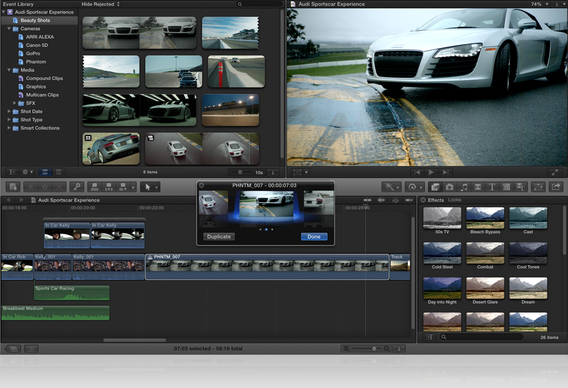
Task: Close the PHNTM_007 audition window
Action: tap(201, 185)
